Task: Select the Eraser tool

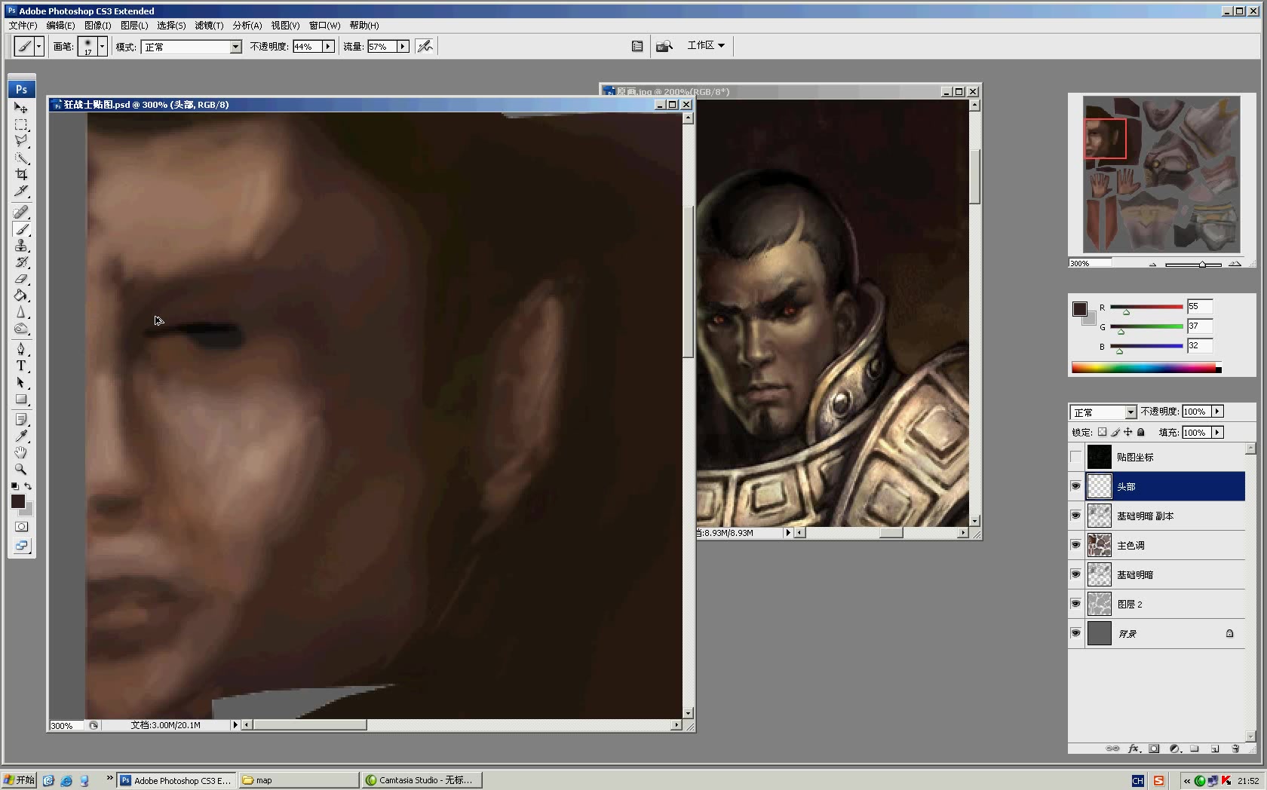Action: [x=21, y=279]
